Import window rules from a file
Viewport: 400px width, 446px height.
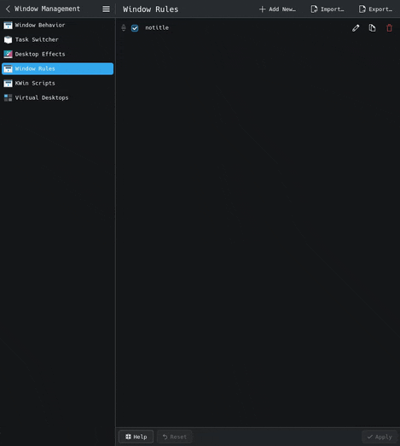click(328, 9)
